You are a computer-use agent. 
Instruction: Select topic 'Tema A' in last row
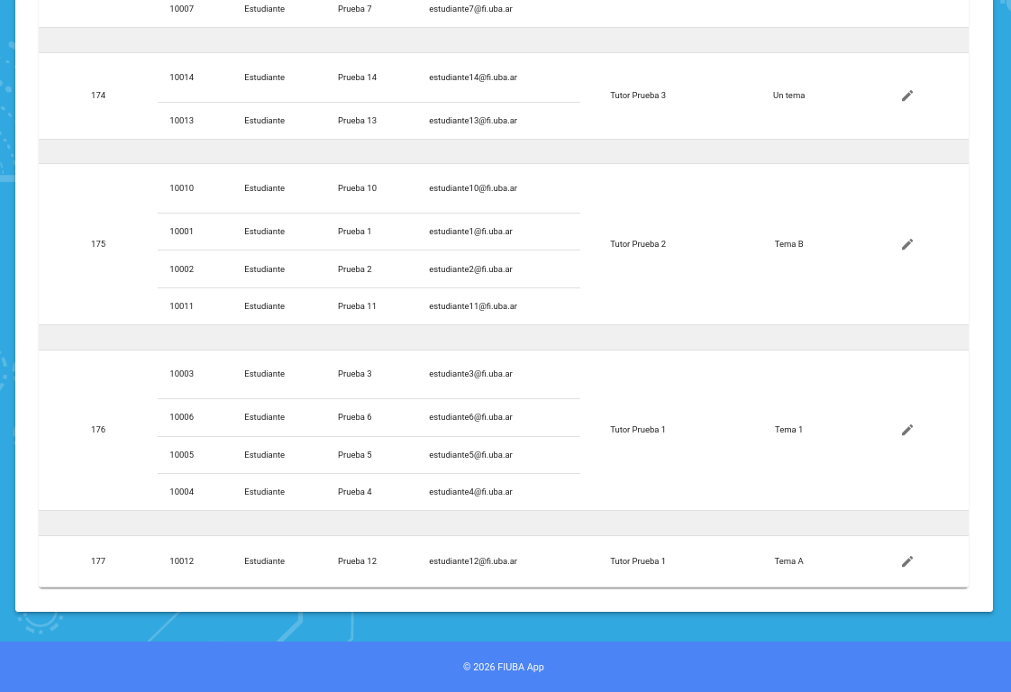pos(788,561)
